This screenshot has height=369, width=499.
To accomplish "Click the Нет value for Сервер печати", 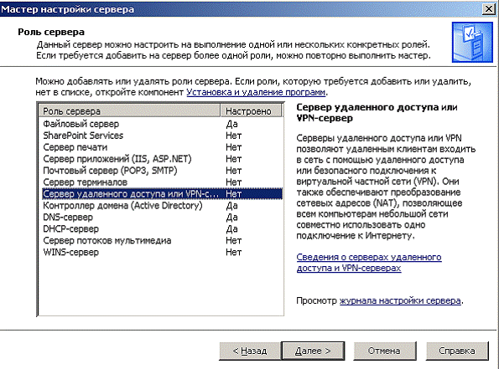I will (234, 147).
